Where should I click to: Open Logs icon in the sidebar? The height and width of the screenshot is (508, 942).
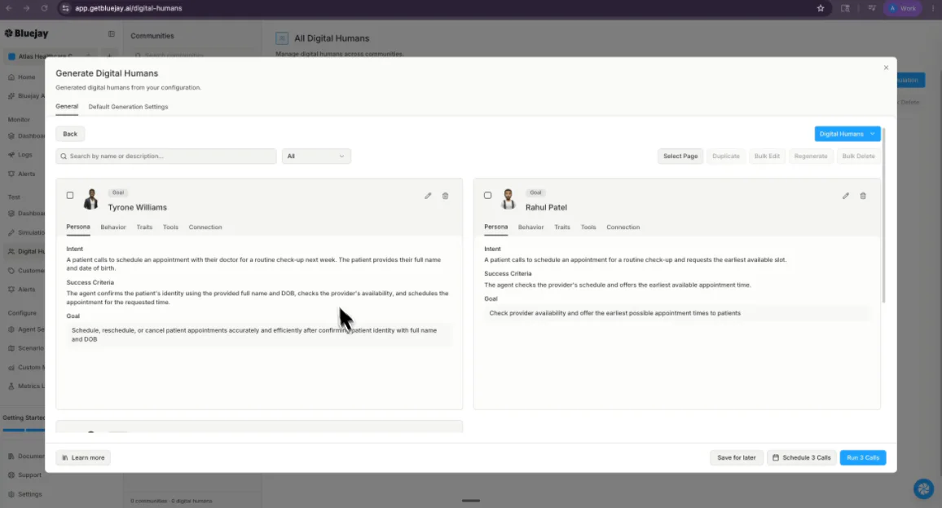point(11,154)
